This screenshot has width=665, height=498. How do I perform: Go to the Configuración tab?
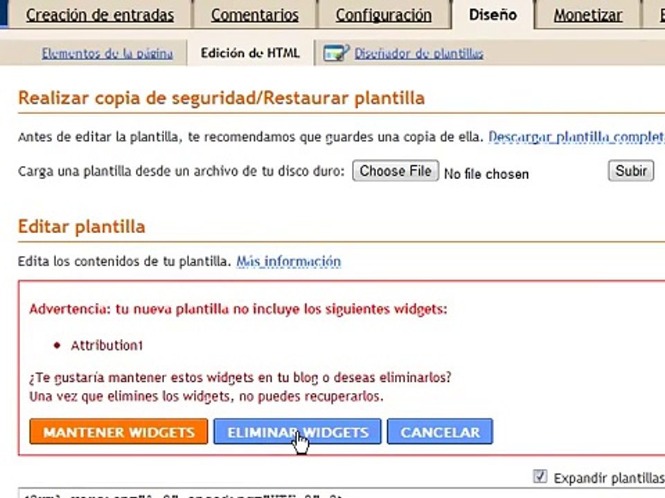[383, 15]
